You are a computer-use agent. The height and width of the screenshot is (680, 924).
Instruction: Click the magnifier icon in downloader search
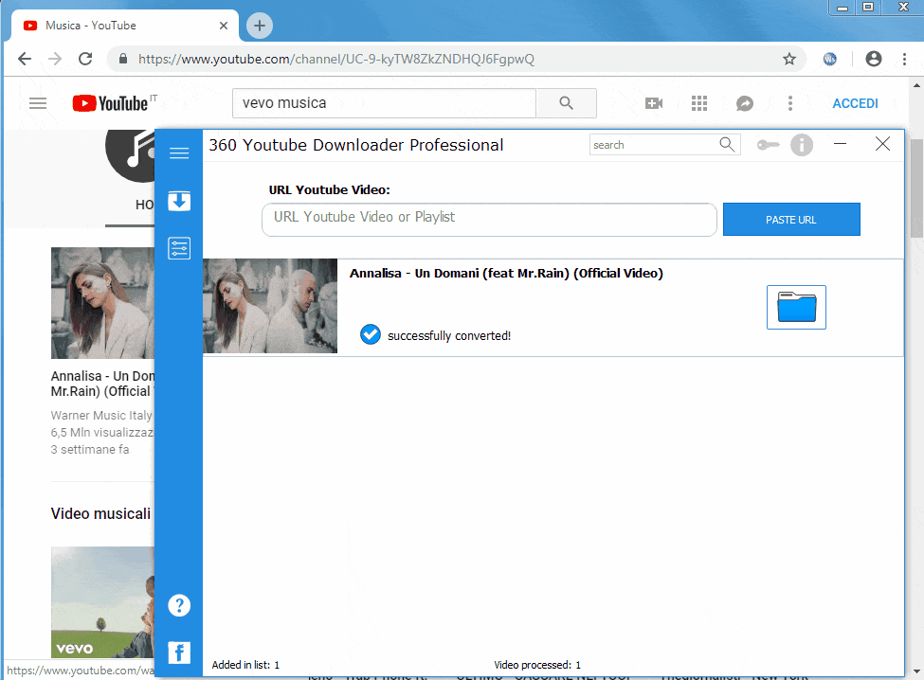[727, 144]
